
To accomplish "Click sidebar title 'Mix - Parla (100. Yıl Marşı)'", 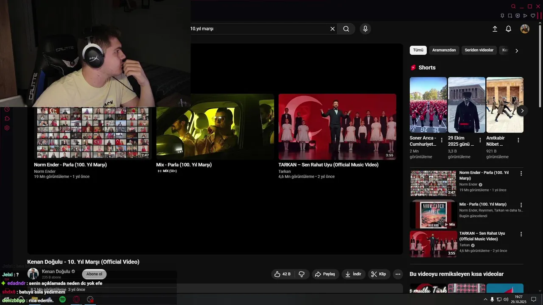I will pos(483,204).
